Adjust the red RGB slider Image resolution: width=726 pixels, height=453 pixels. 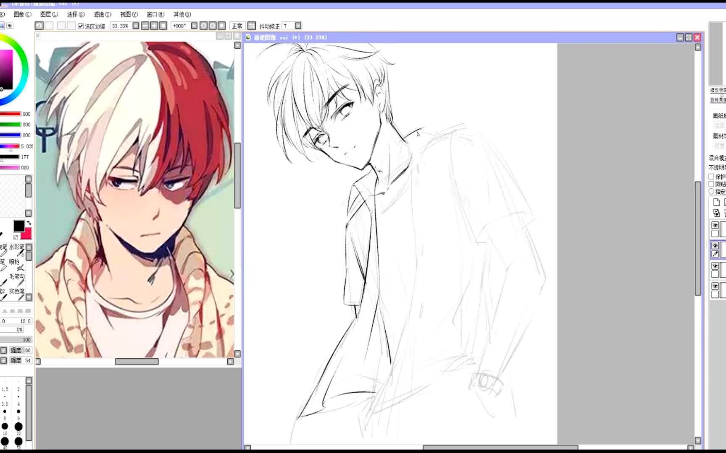click(x=10, y=114)
